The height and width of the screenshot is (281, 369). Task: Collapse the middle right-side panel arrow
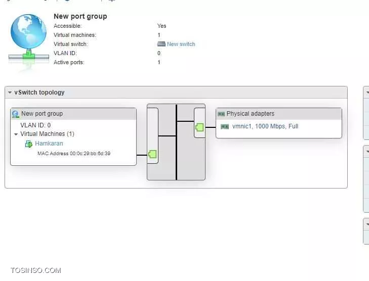click(x=367, y=151)
